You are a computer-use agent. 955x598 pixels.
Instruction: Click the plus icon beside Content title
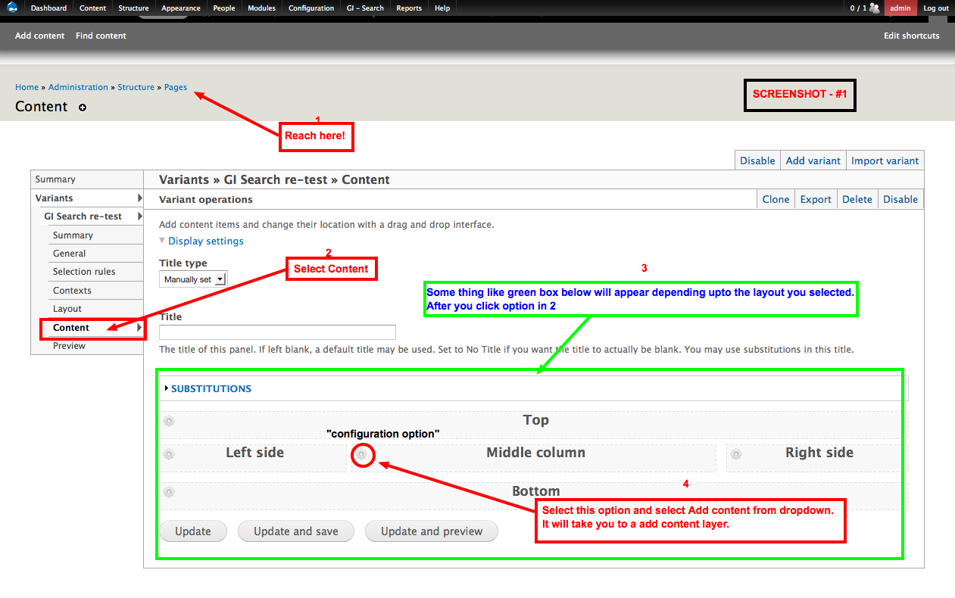pyautogui.click(x=83, y=107)
